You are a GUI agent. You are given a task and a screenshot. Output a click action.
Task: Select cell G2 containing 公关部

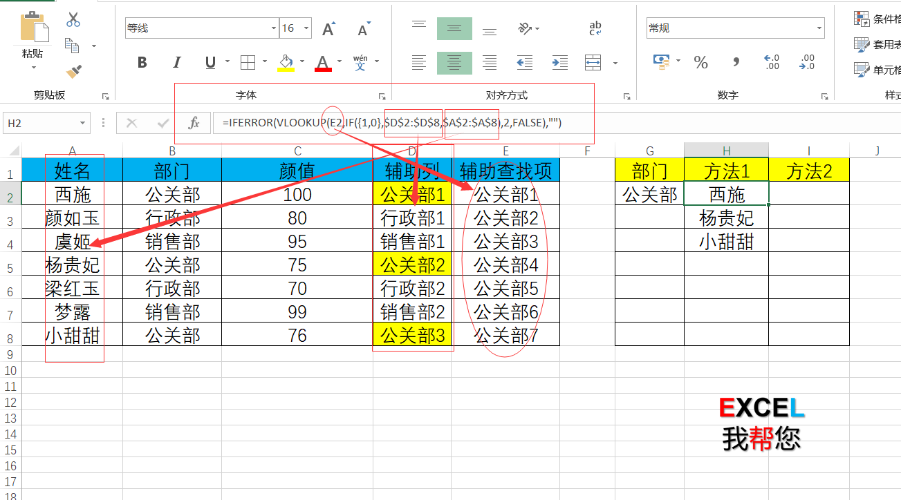649,195
